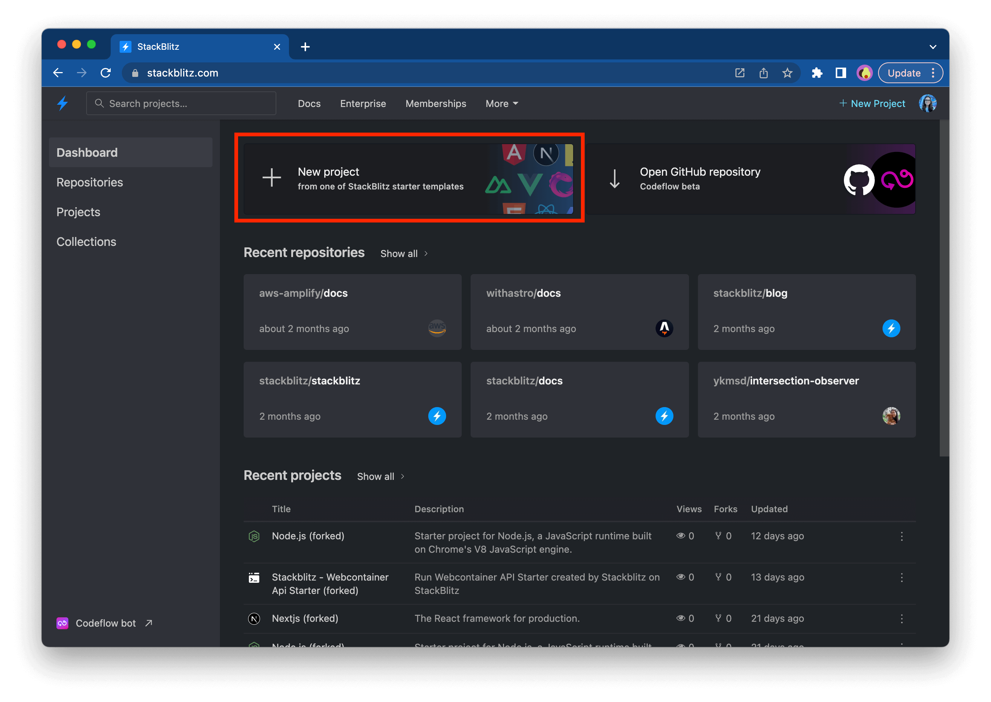This screenshot has width=991, height=702.
Task: Open the browser extensions puzzle icon
Action: coord(817,73)
